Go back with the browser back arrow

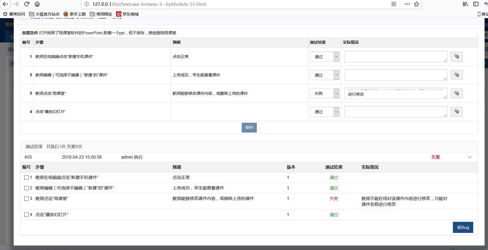5,4
